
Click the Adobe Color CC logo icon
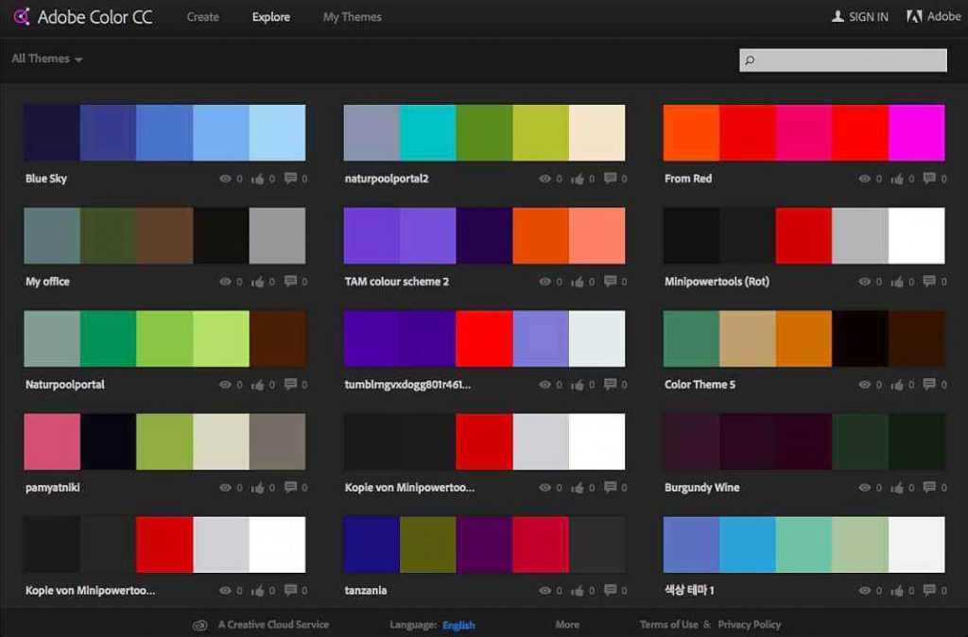[21, 17]
